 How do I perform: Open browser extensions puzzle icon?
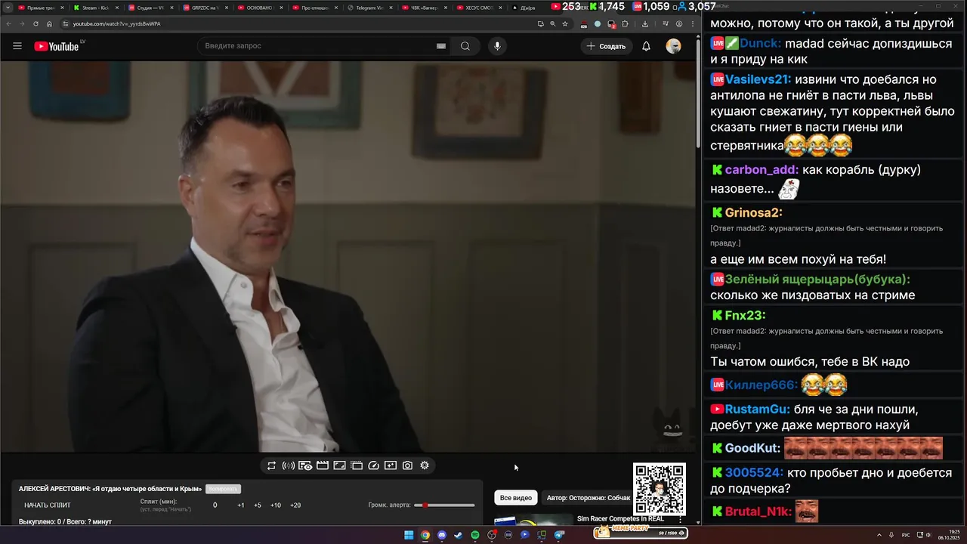625,23
